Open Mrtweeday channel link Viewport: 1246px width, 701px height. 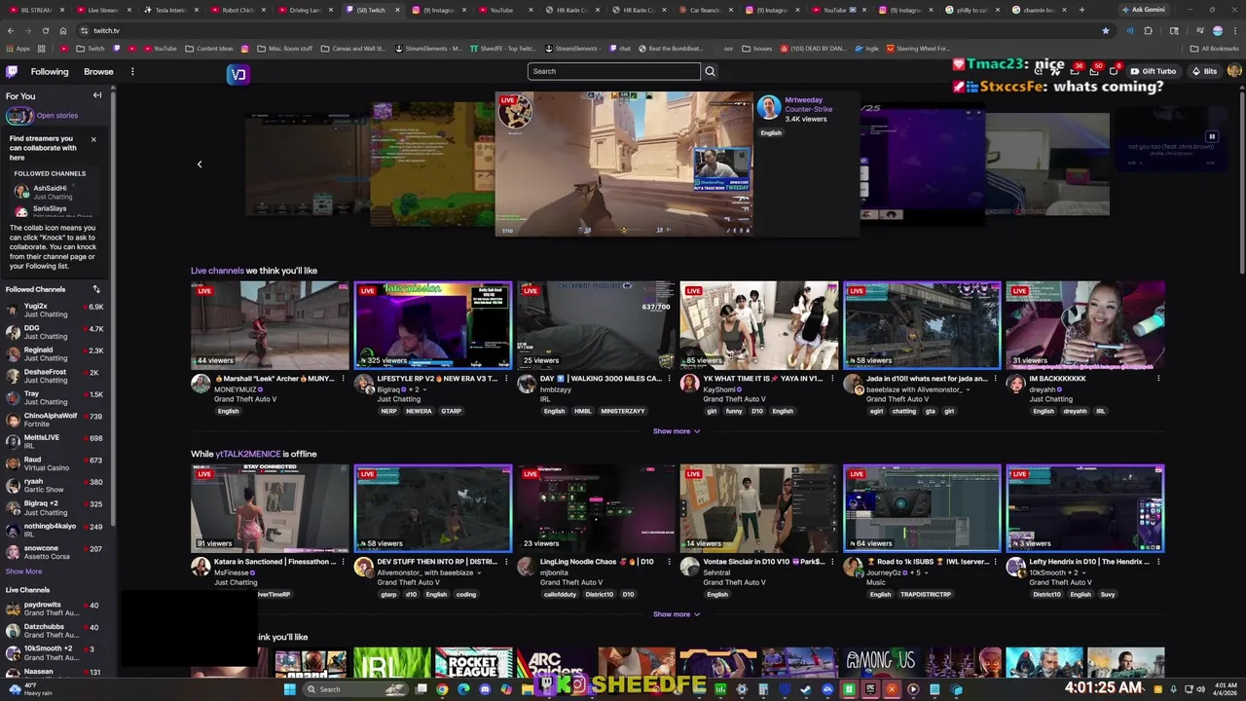(803, 99)
